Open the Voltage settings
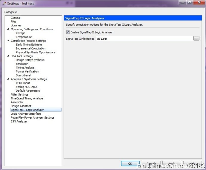This screenshot has width=206, height=170. point(21,33)
